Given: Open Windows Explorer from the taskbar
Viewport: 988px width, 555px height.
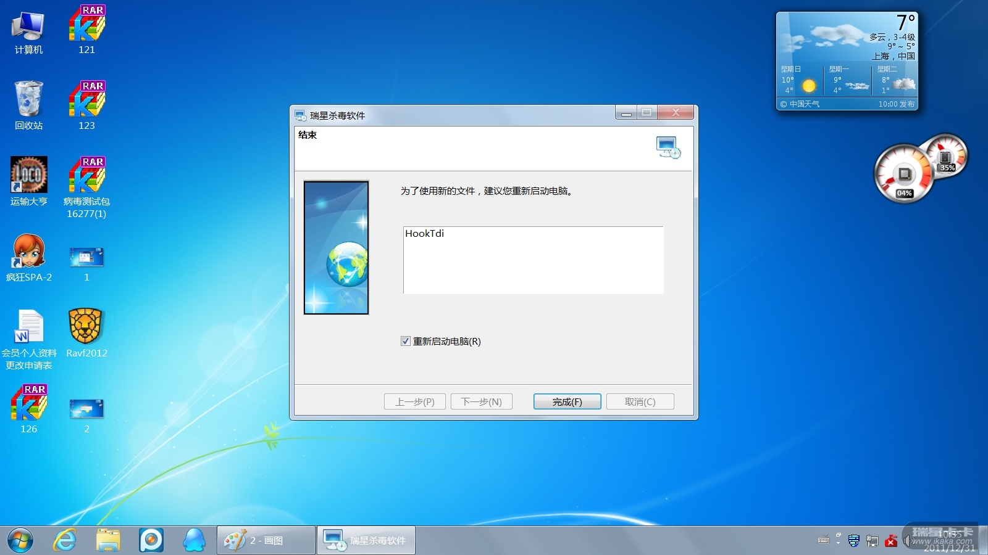Looking at the screenshot, I should coord(108,540).
